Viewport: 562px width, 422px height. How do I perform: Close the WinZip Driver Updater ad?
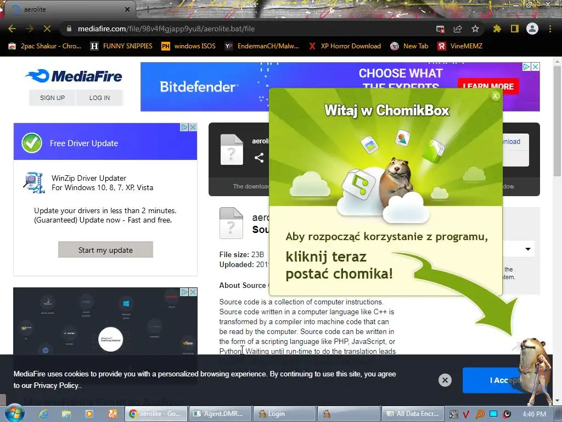pyautogui.click(x=193, y=127)
